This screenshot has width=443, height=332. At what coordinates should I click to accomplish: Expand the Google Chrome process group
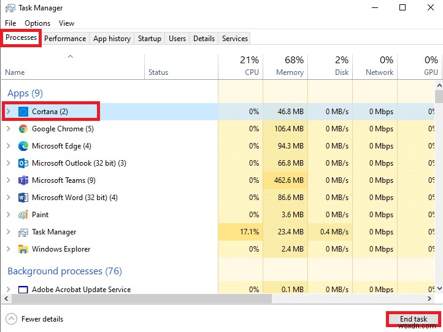(x=9, y=129)
